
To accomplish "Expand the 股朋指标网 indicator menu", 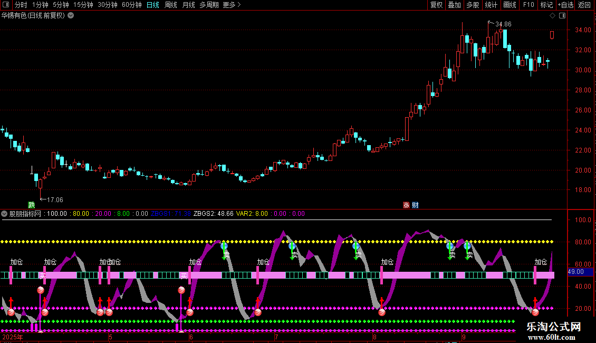I will pos(4,214).
